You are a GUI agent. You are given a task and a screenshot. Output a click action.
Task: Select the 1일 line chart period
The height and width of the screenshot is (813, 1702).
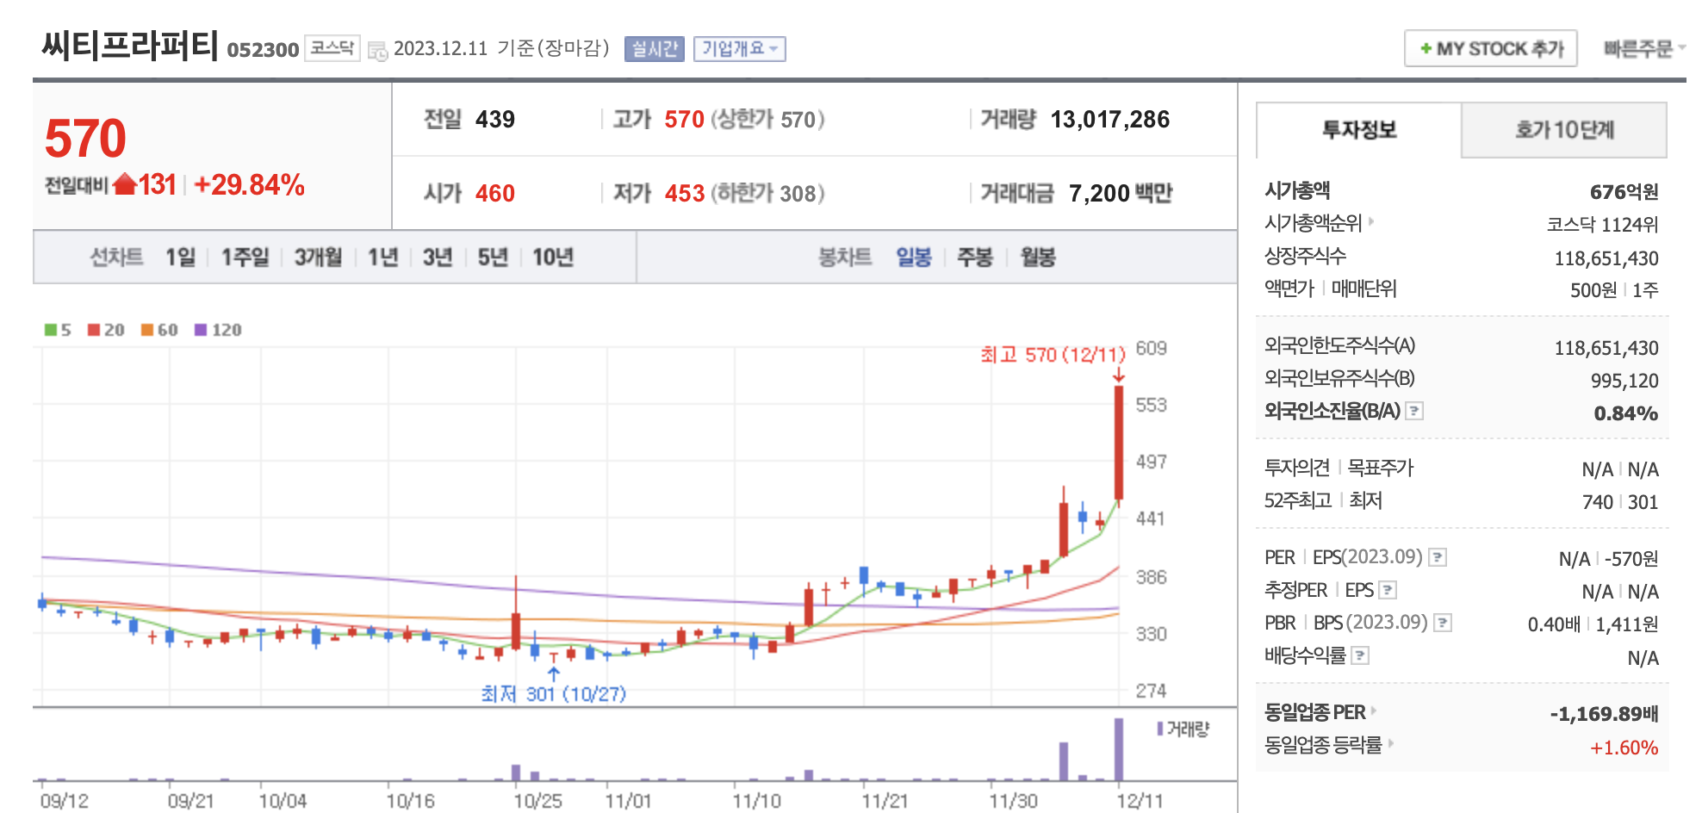(181, 257)
